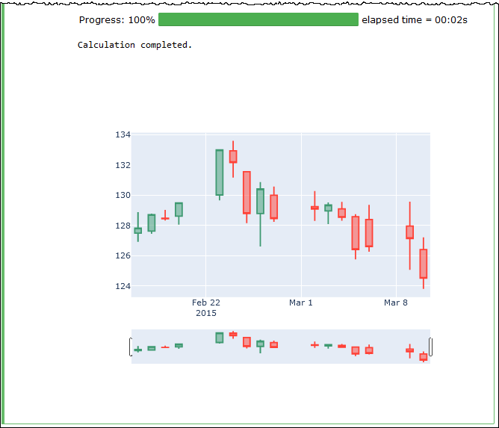The width and height of the screenshot is (499, 428).
Task: Select the small red candlestick right after Mar 1
Action: pyautogui.click(x=314, y=208)
